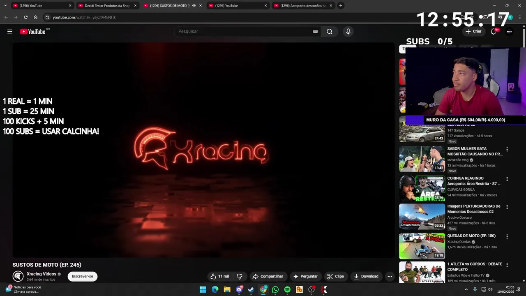Open YouTube notifications bell
Viewport: 526px width, 296px height.
[494, 32]
